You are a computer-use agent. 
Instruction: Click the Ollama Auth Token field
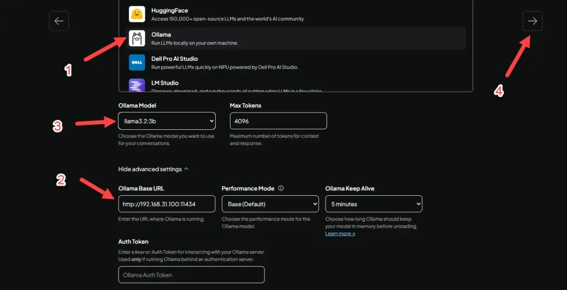191,275
